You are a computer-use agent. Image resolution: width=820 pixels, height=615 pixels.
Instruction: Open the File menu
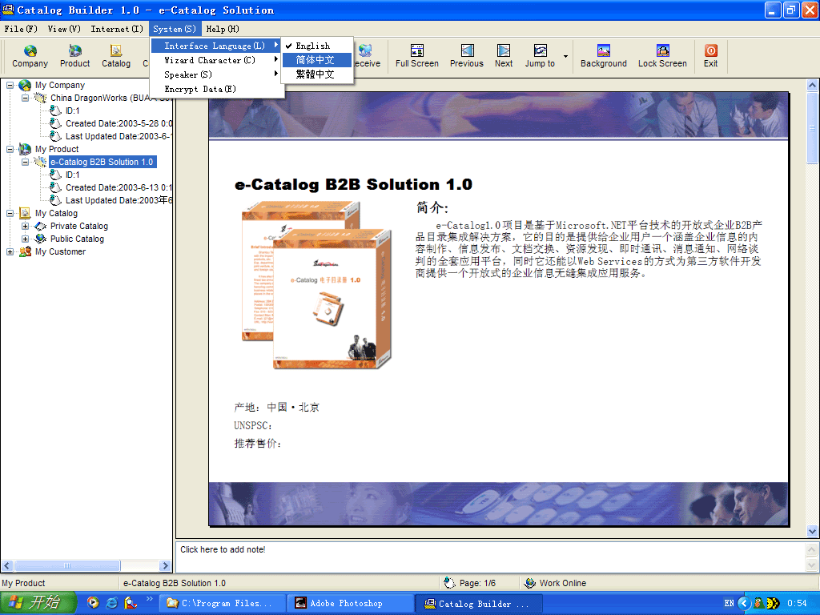(x=21, y=29)
